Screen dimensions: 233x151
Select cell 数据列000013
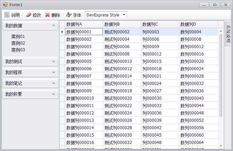coord(84,120)
